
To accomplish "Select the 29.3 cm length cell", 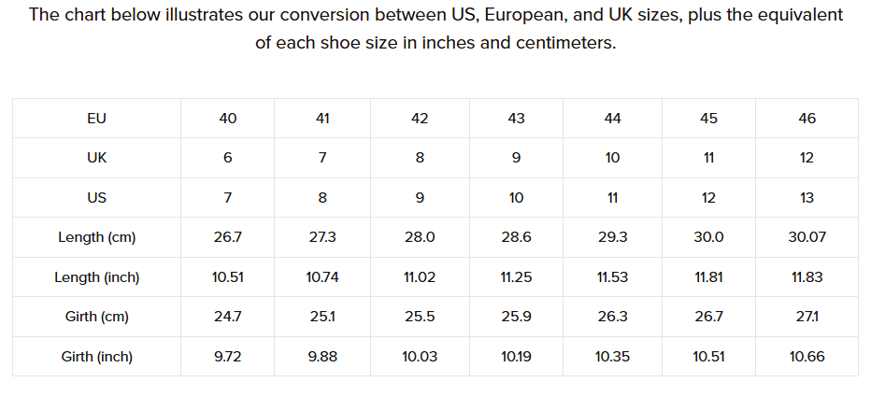I will click(612, 237).
